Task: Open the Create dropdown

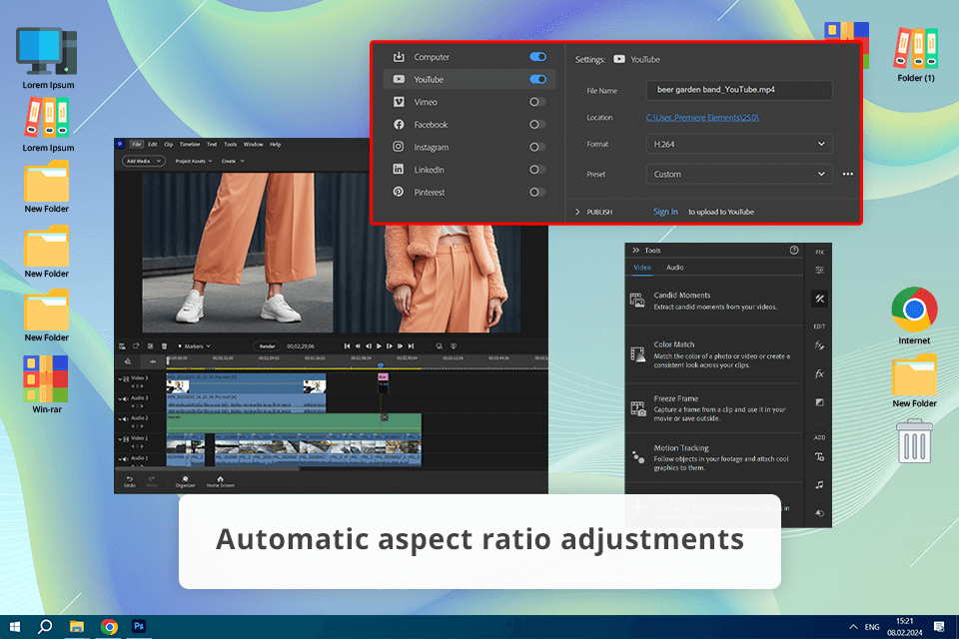Action: click(233, 161)
